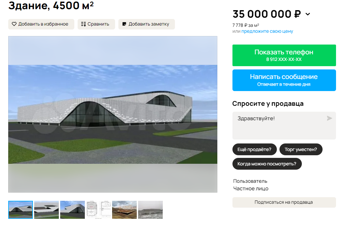Select the Торг уместен? quick question
Screen dimensions: 338x226
(301, 149)
